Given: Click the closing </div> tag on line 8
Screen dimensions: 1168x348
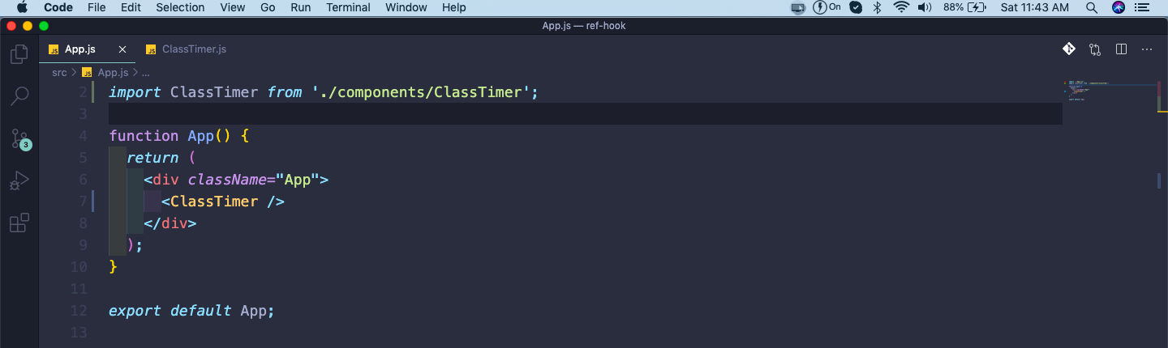Looking at the screenshot, I should (170, 223).
